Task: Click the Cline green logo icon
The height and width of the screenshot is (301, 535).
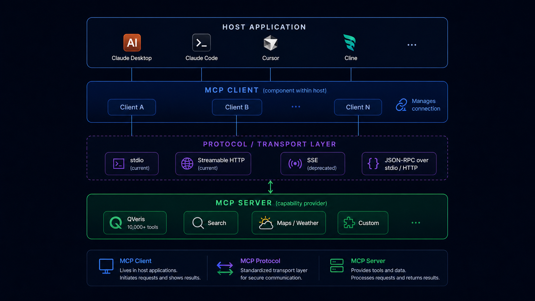Action: 350,43
